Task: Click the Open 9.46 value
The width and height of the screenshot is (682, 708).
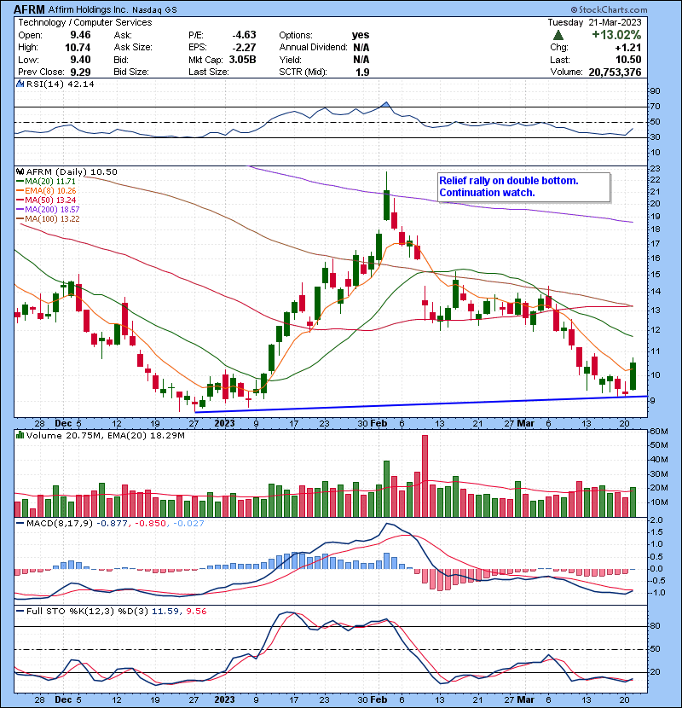Action: 80,35
